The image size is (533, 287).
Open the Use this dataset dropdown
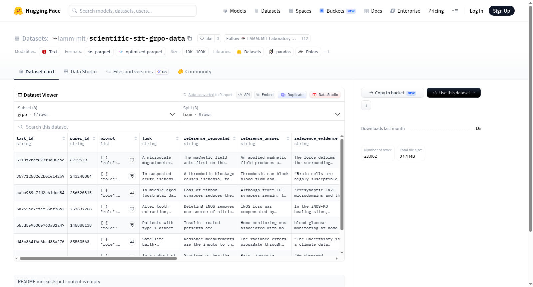453,93
